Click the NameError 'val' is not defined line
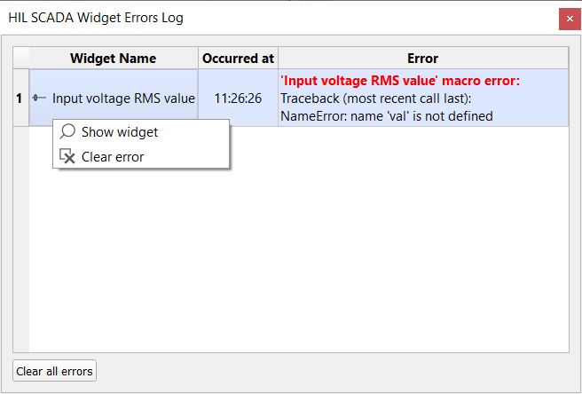 click(386, 115)
